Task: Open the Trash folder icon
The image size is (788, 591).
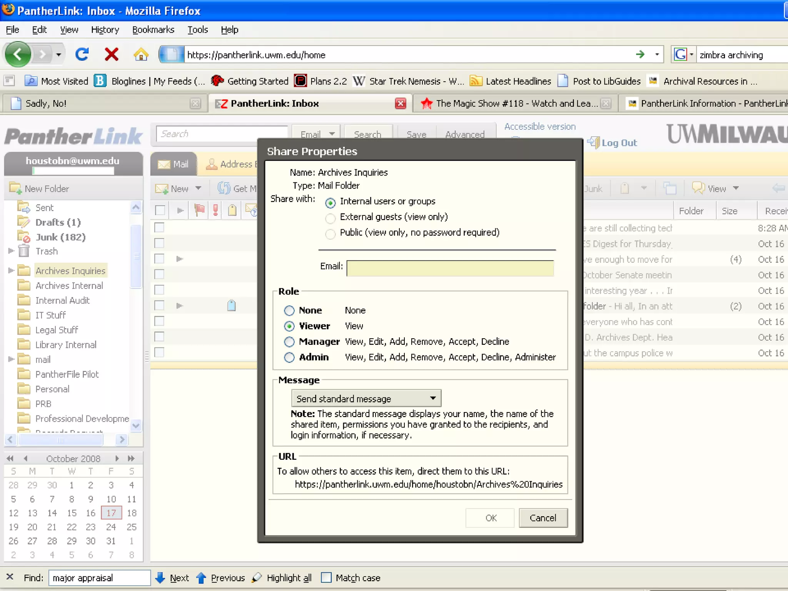Action: pos(24,251)
